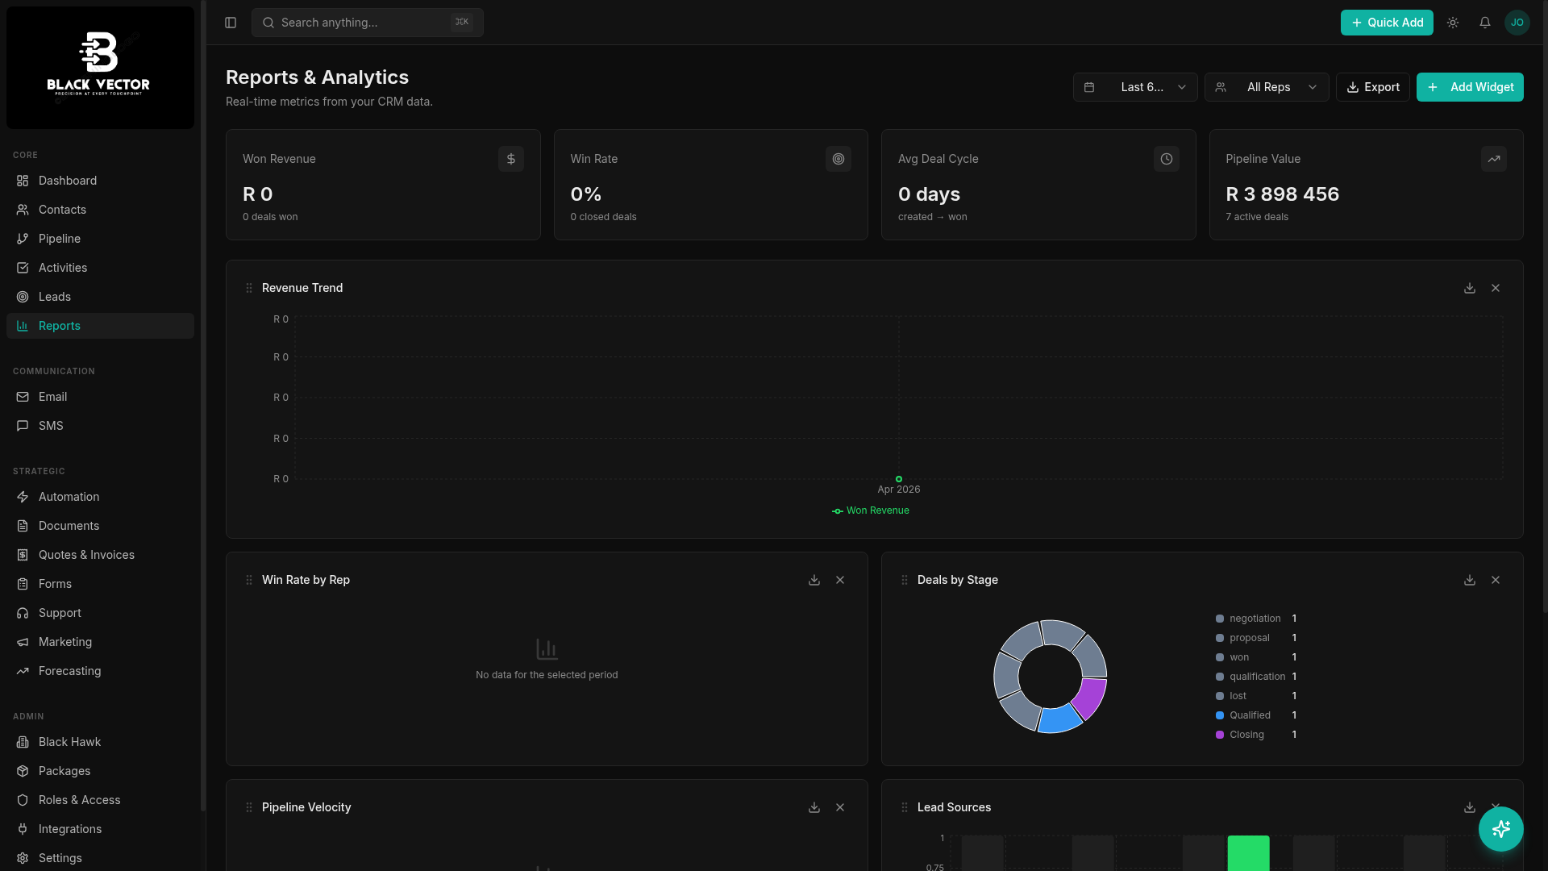Remove the Revenue Trend widget

point(1496,288)
